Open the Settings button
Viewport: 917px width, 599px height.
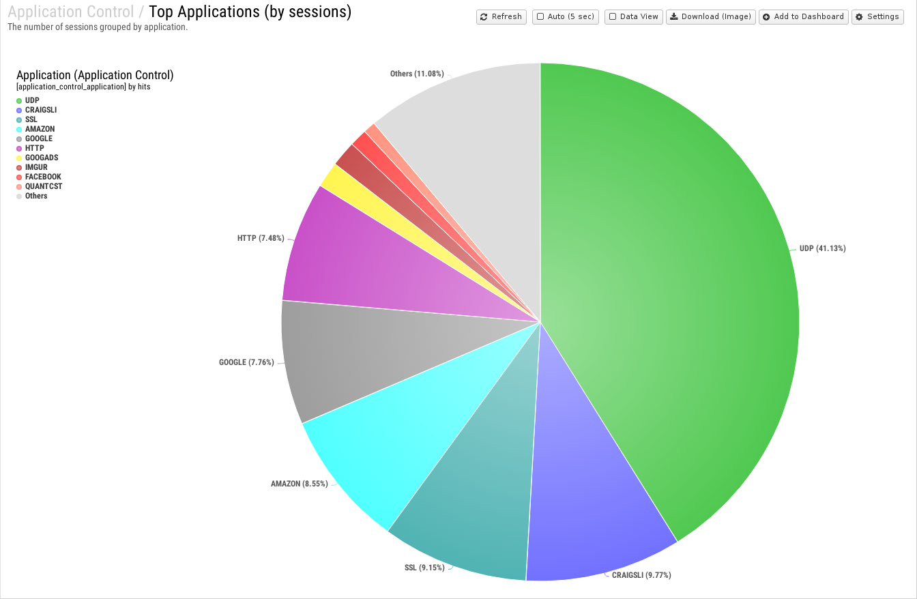click(877, 16)
